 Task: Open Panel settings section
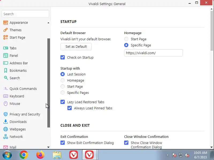pyautogui.click(x=14, y=55)
